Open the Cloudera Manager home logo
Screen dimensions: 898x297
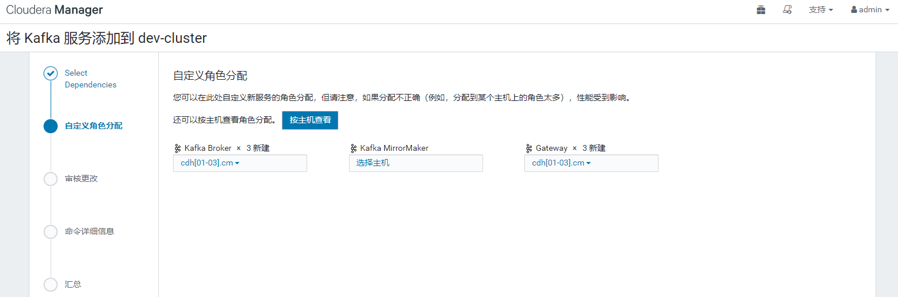(55, 10)
